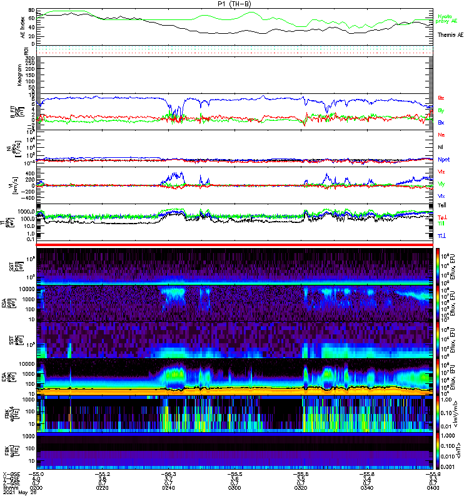Click the X-GSE value "-55.3"
The height and width of the screenshot is (501, 469).
[x=168, y=474]
